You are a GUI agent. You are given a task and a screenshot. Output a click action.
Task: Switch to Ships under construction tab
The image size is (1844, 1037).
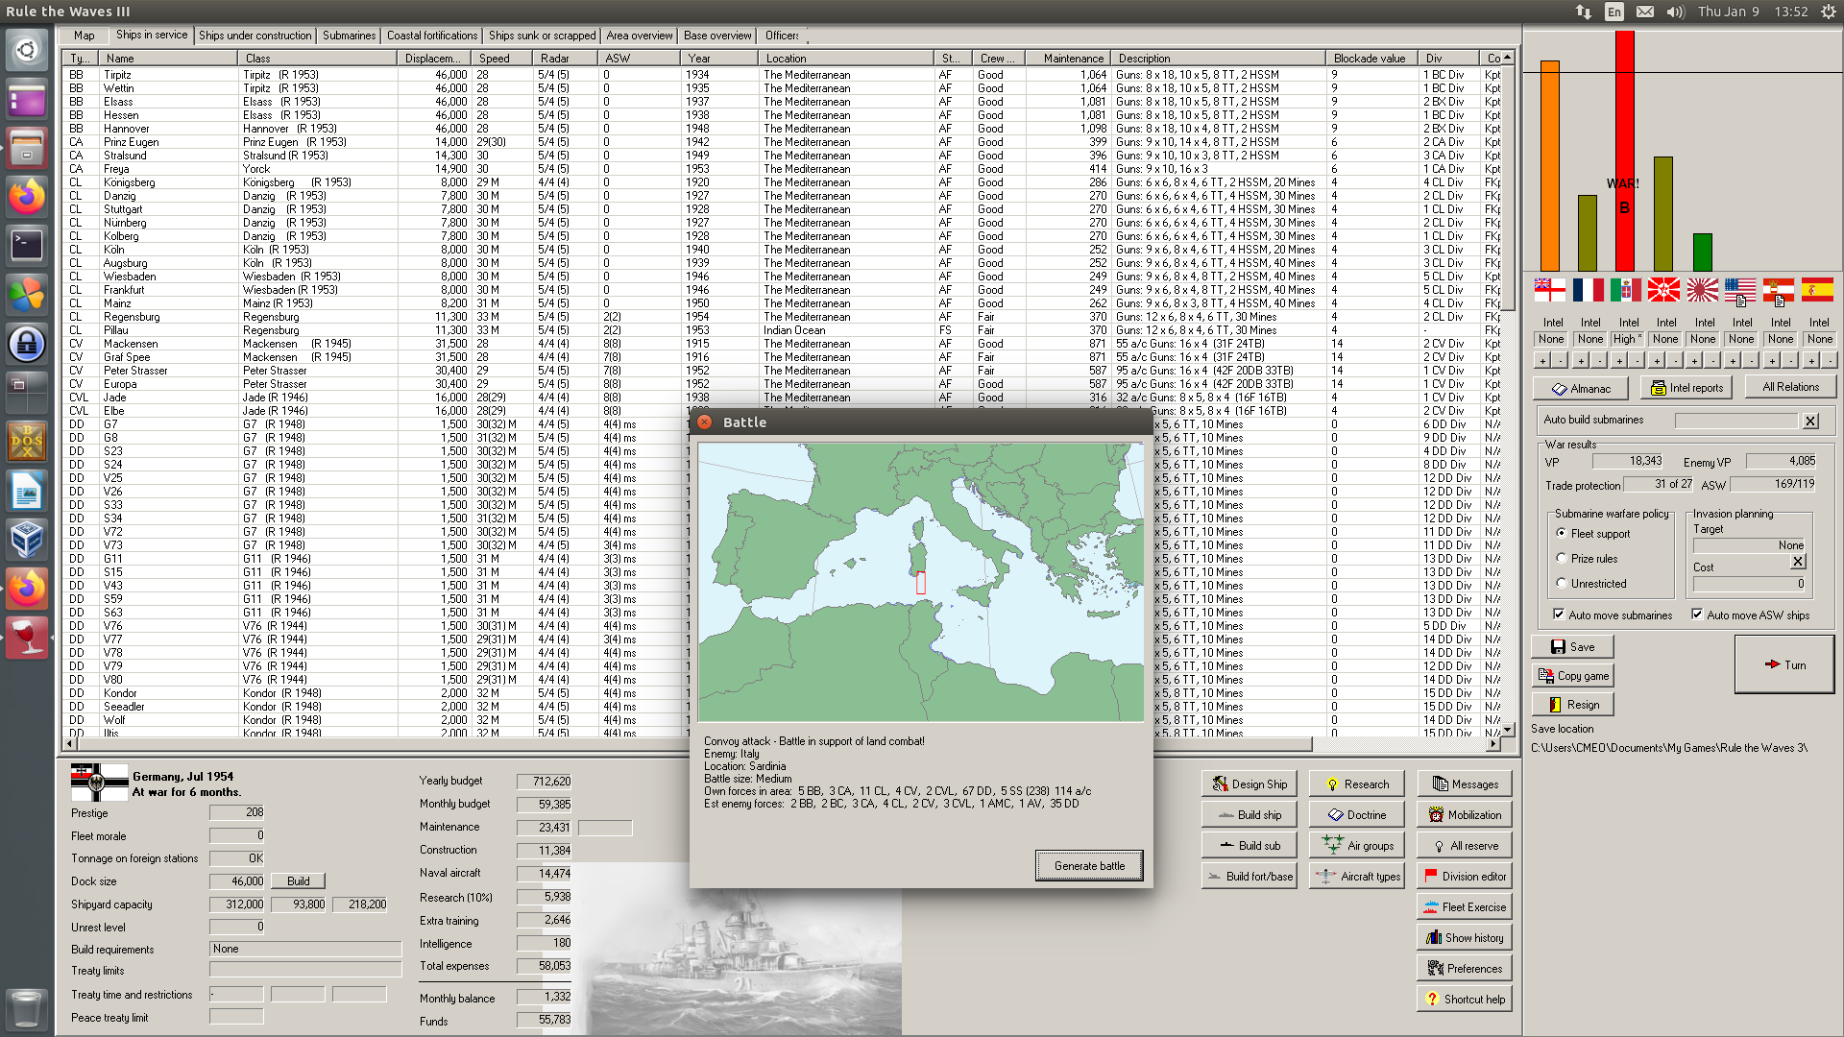[x=255, y=36]
